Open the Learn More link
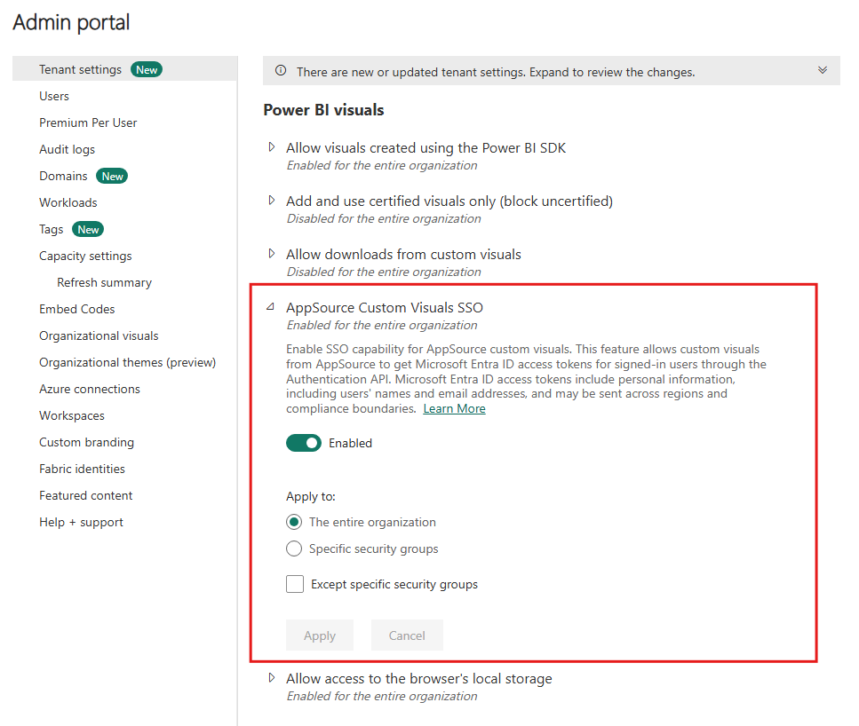Viewport: 859px width, 726px height. [x=454, y=408]
